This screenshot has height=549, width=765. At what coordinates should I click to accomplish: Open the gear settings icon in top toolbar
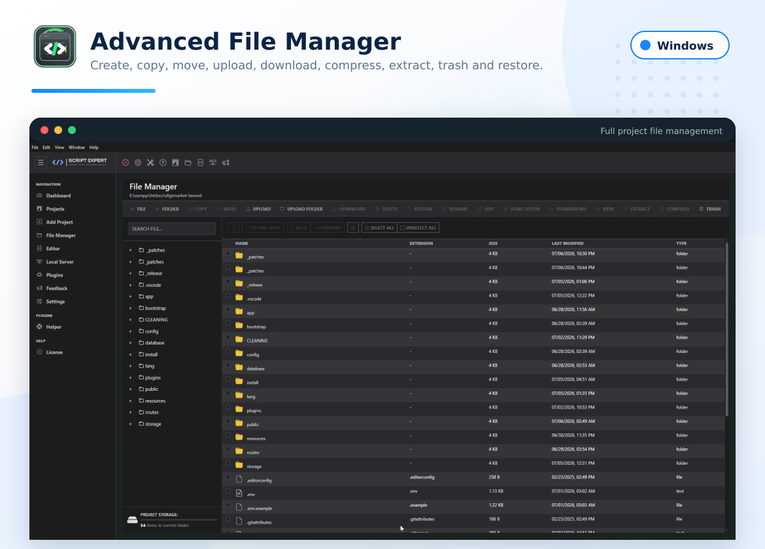coord(138,162)
